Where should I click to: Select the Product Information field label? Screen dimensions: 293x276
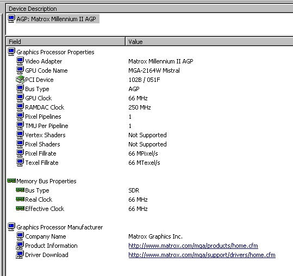[51, 246]
